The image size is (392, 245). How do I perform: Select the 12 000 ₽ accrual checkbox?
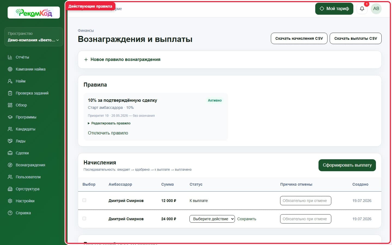pos(84,200)
